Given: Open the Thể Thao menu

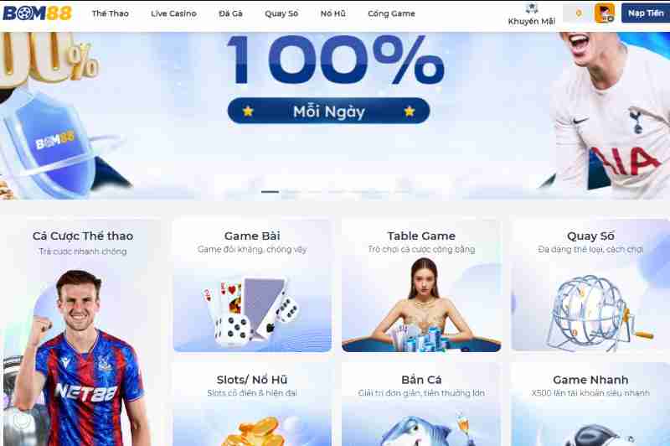Looking at the screenshot, I should pos(111,13).
